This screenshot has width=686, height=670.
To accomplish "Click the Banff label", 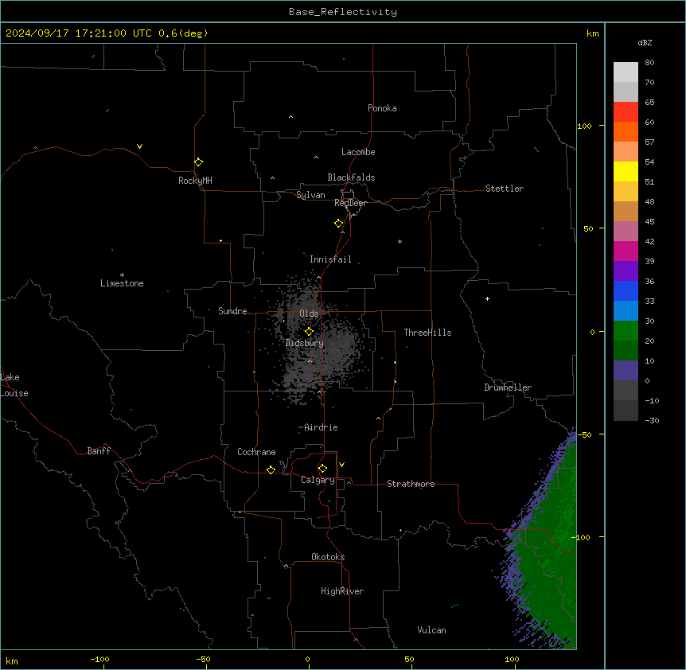I will tap(99, 451).
